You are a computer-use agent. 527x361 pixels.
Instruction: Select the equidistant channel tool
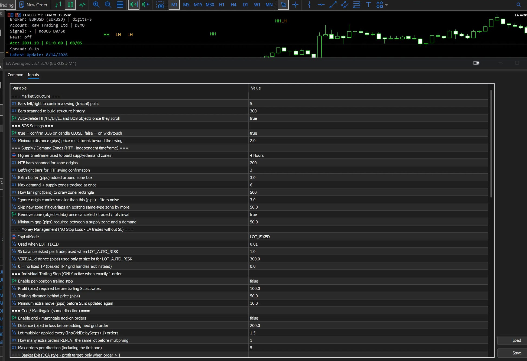(345, 5)
